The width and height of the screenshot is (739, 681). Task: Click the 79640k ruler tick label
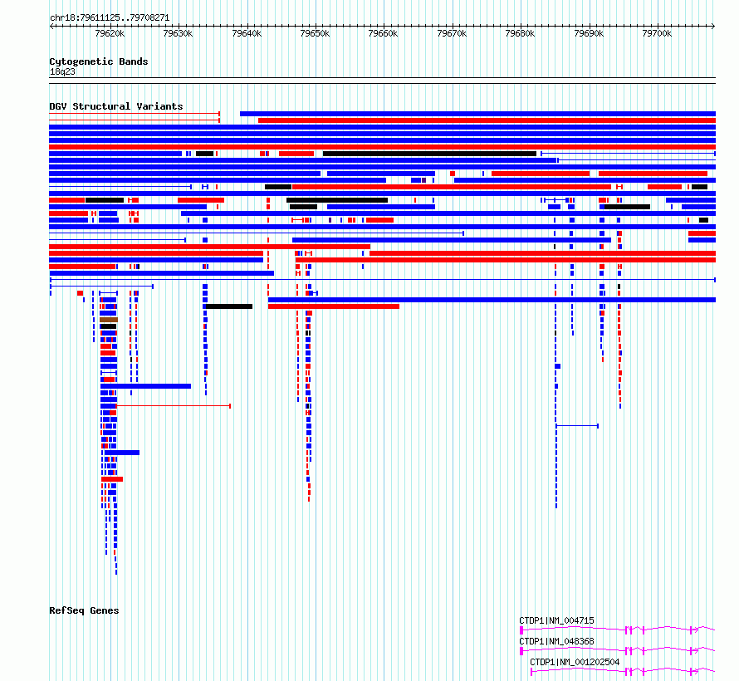coord(247,33)
